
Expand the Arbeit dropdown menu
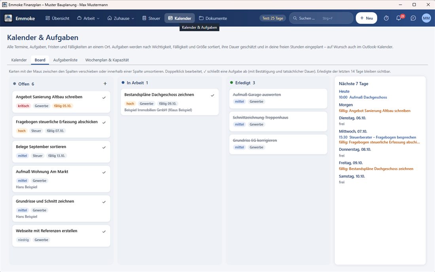(88, 18)
